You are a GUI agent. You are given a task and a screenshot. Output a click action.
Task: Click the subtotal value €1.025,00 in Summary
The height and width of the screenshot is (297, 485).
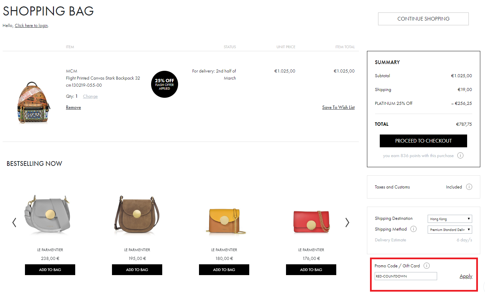tap(461, 76)
